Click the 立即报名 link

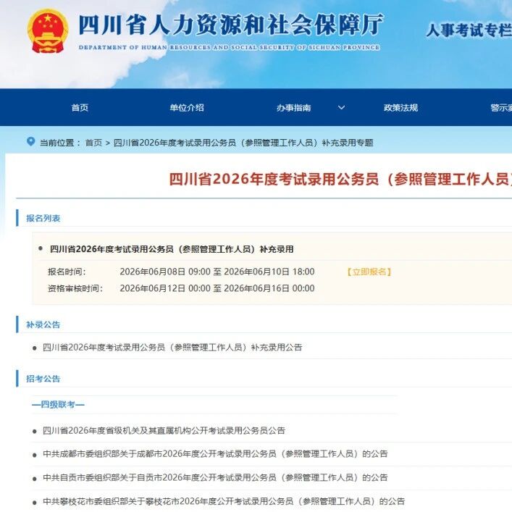[369, 272]
